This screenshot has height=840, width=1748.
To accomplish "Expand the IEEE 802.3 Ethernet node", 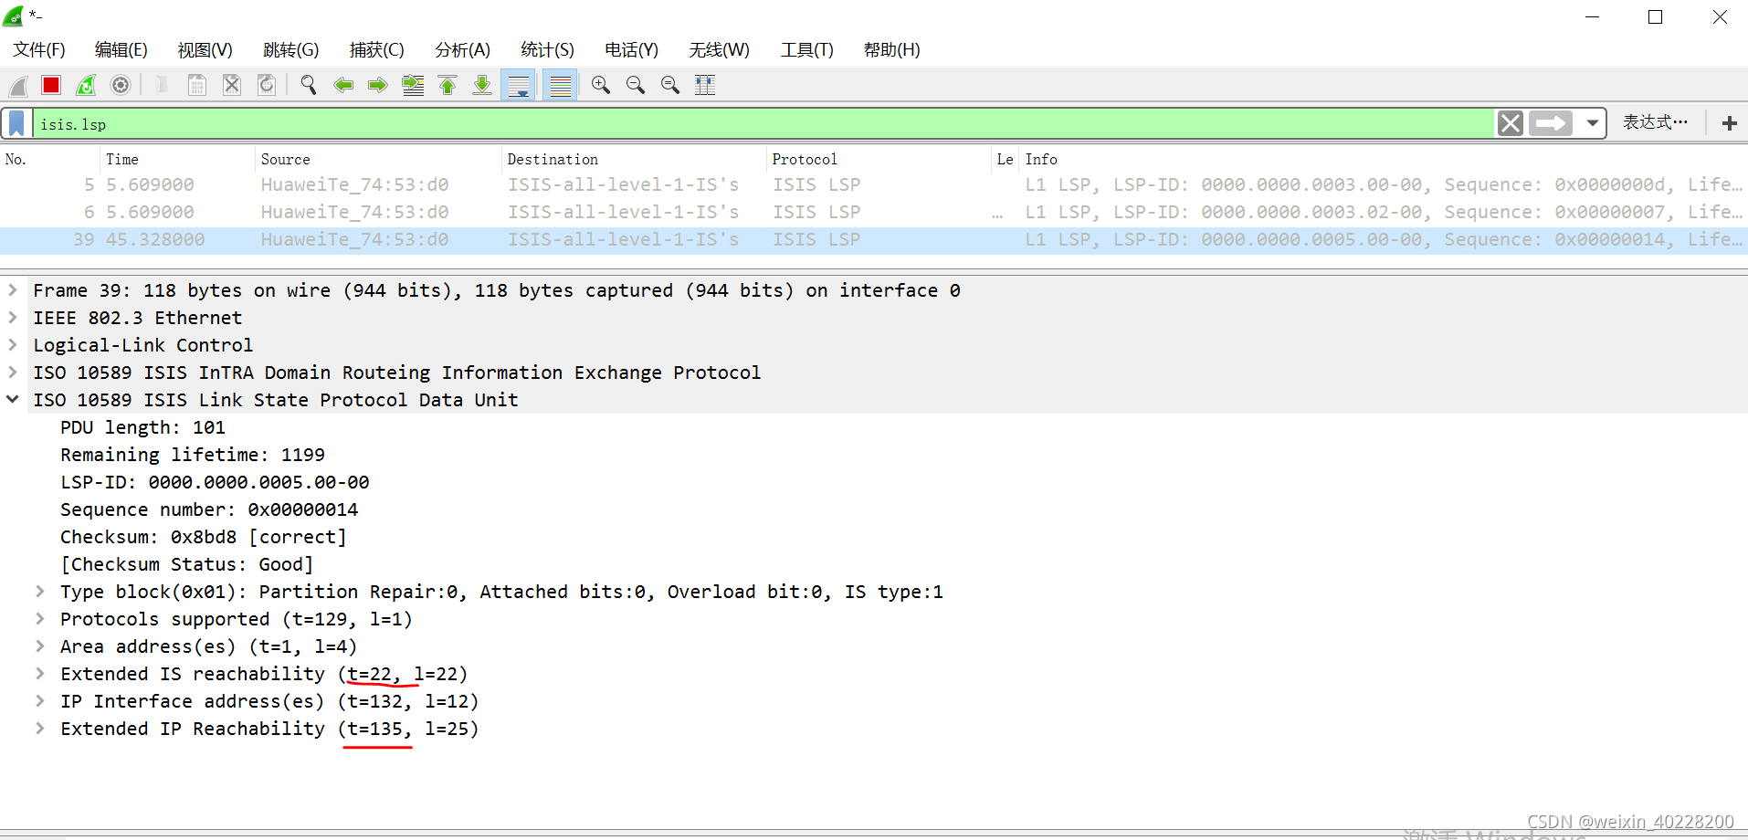I will point(13,318).
